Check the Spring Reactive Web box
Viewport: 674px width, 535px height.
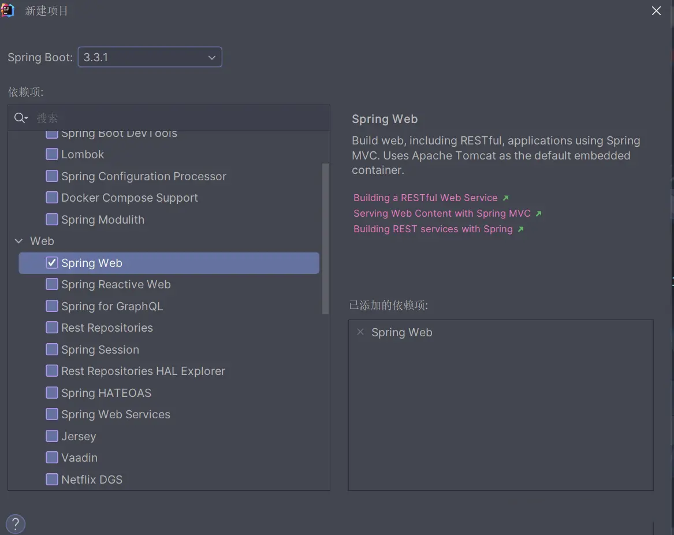click(x=52, y=284)
